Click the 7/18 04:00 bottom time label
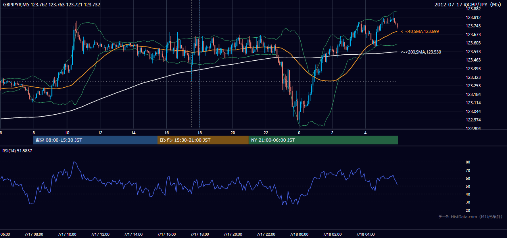This screenshot has width=507, height=238. [x=365, y=234]
